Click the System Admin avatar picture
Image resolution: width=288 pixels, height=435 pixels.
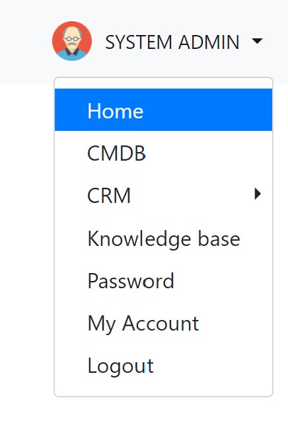pos(72,41)
